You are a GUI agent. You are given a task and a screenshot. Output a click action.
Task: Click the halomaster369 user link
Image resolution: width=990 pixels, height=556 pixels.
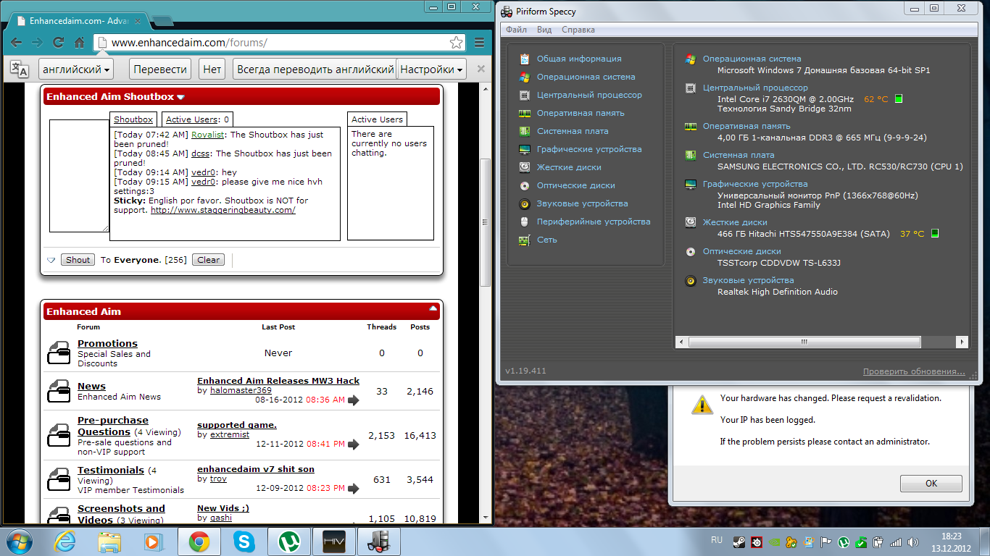point(241,390)
